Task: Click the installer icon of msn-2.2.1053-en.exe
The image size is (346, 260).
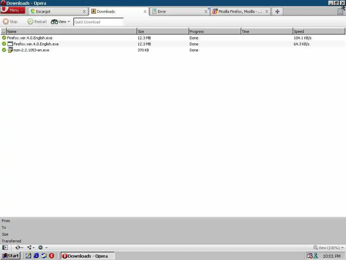Action: [x=10, y=50]
